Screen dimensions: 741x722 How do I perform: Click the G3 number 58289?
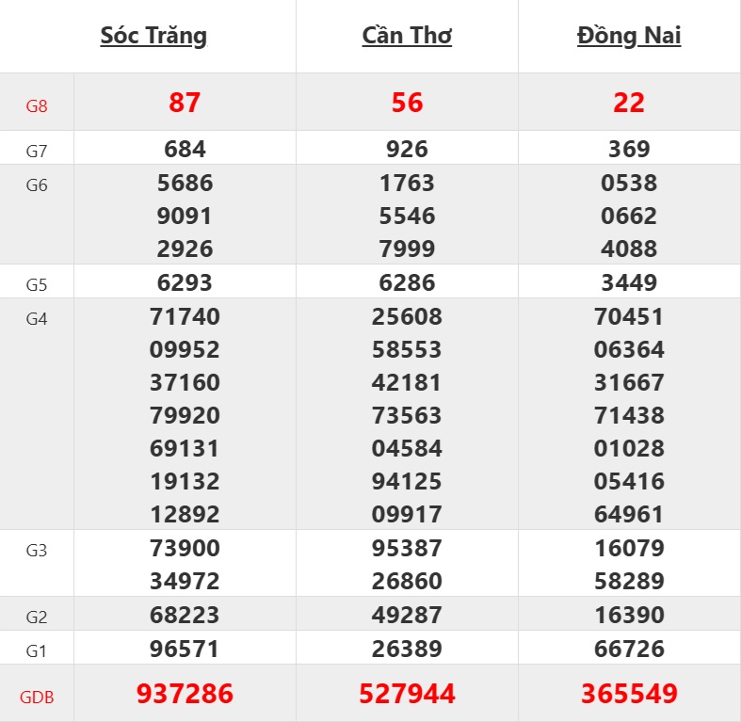point(629,581)
